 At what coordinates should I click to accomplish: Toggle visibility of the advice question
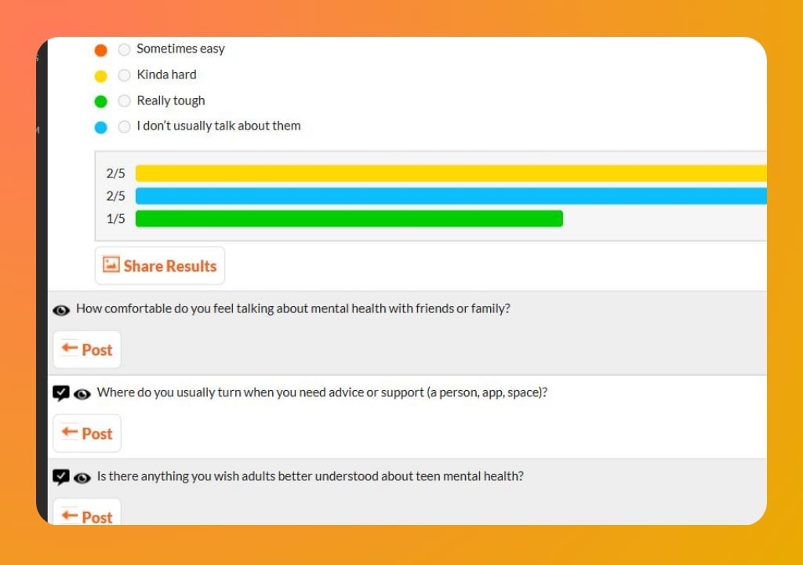click(82, 392)
